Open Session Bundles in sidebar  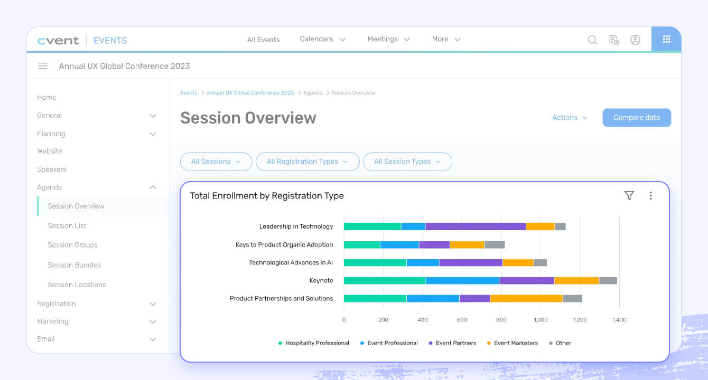[x=74, y=265]
